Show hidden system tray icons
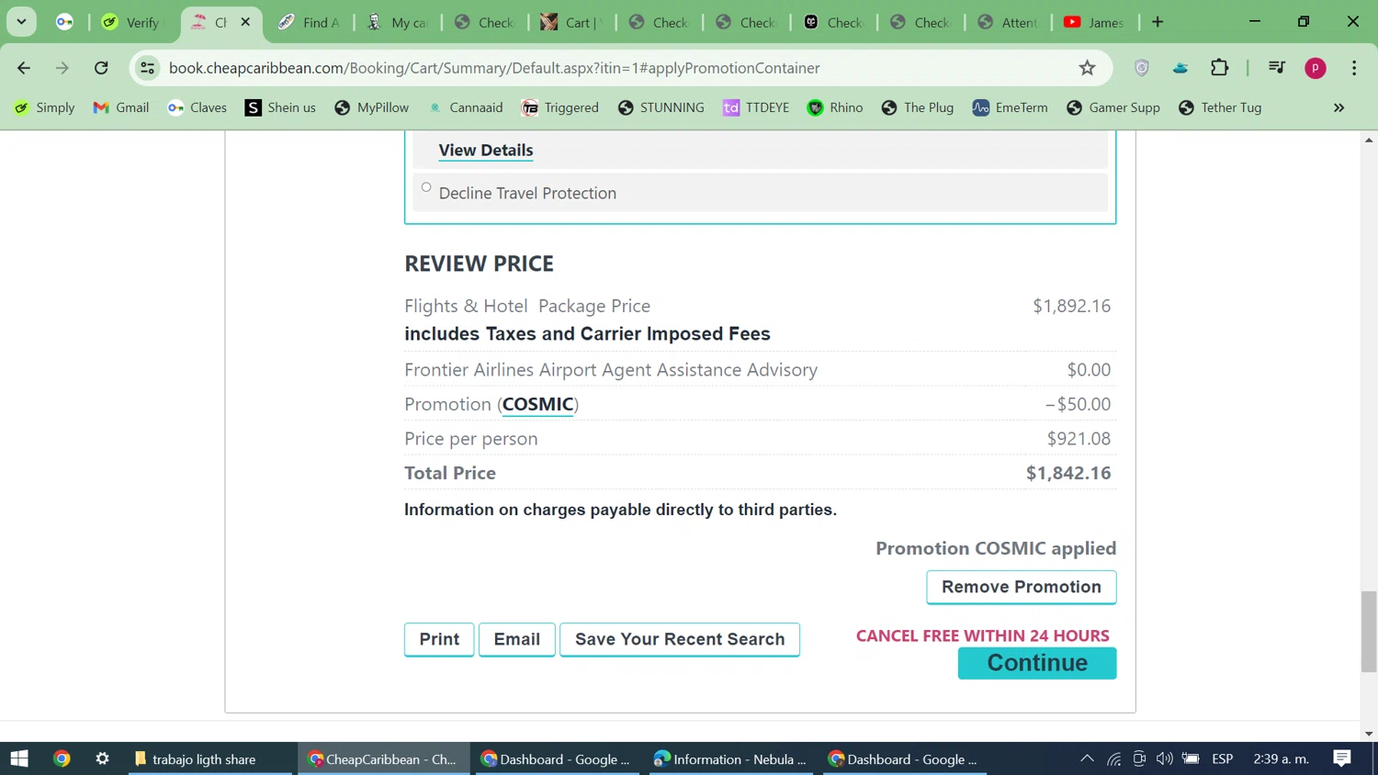 tap(1087, 758)
